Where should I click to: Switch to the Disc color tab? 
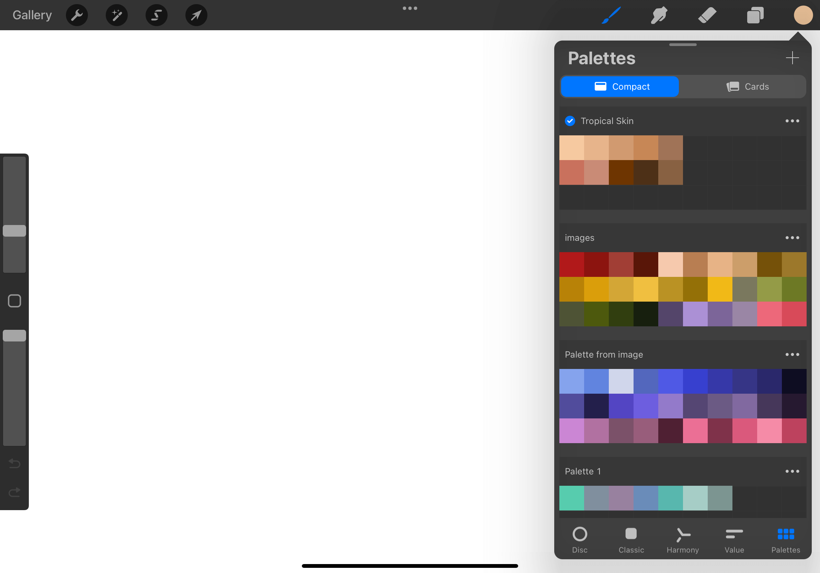(580, 539)
